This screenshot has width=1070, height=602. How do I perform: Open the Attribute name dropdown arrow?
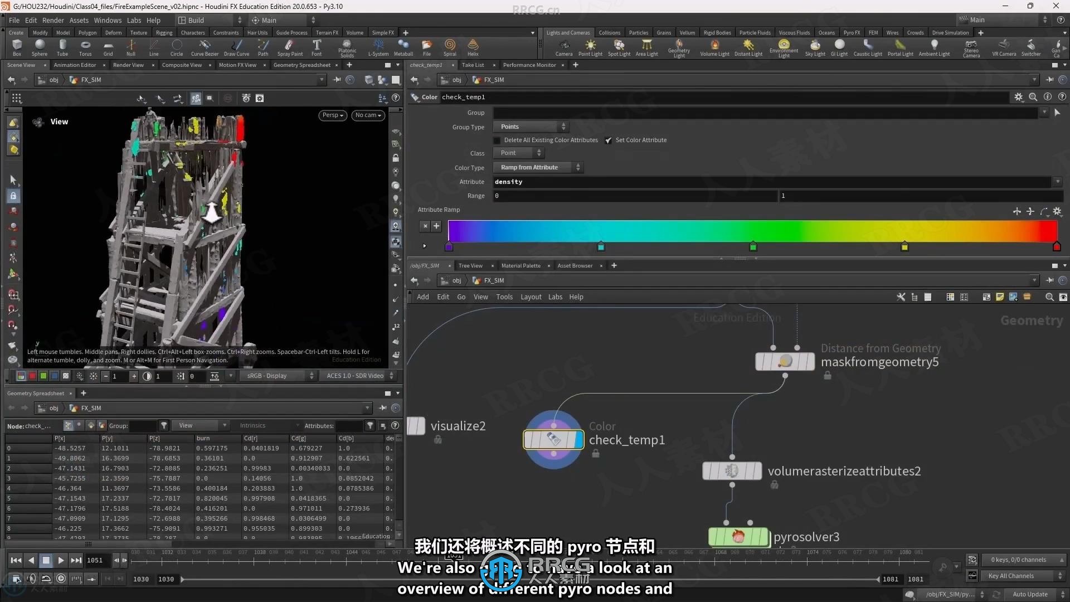pos(1057,182)
